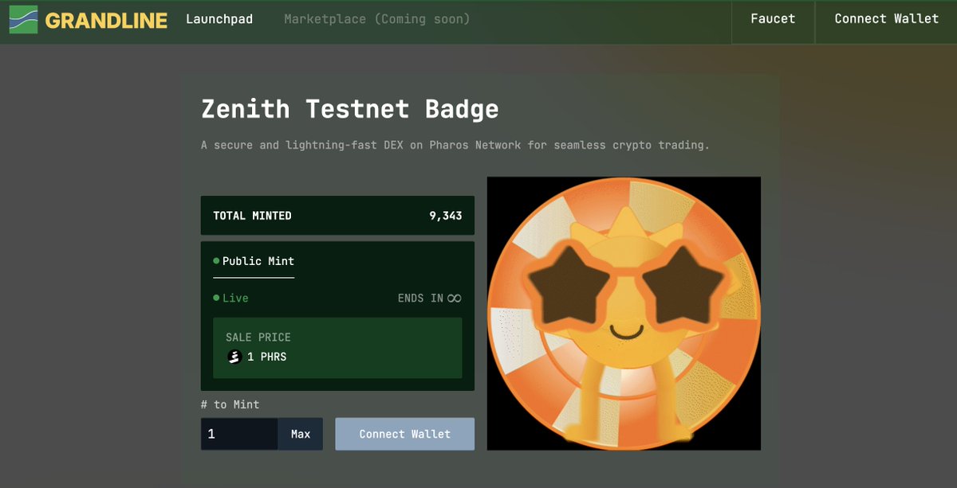Click the green "Live" status text
Screen dimensions: 957x488
click(x=235, y=299)
